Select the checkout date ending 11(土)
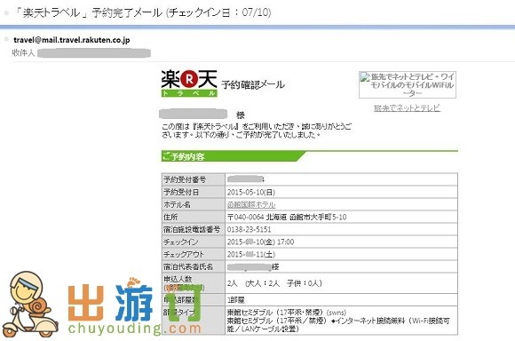 click(x=251, y=254)
